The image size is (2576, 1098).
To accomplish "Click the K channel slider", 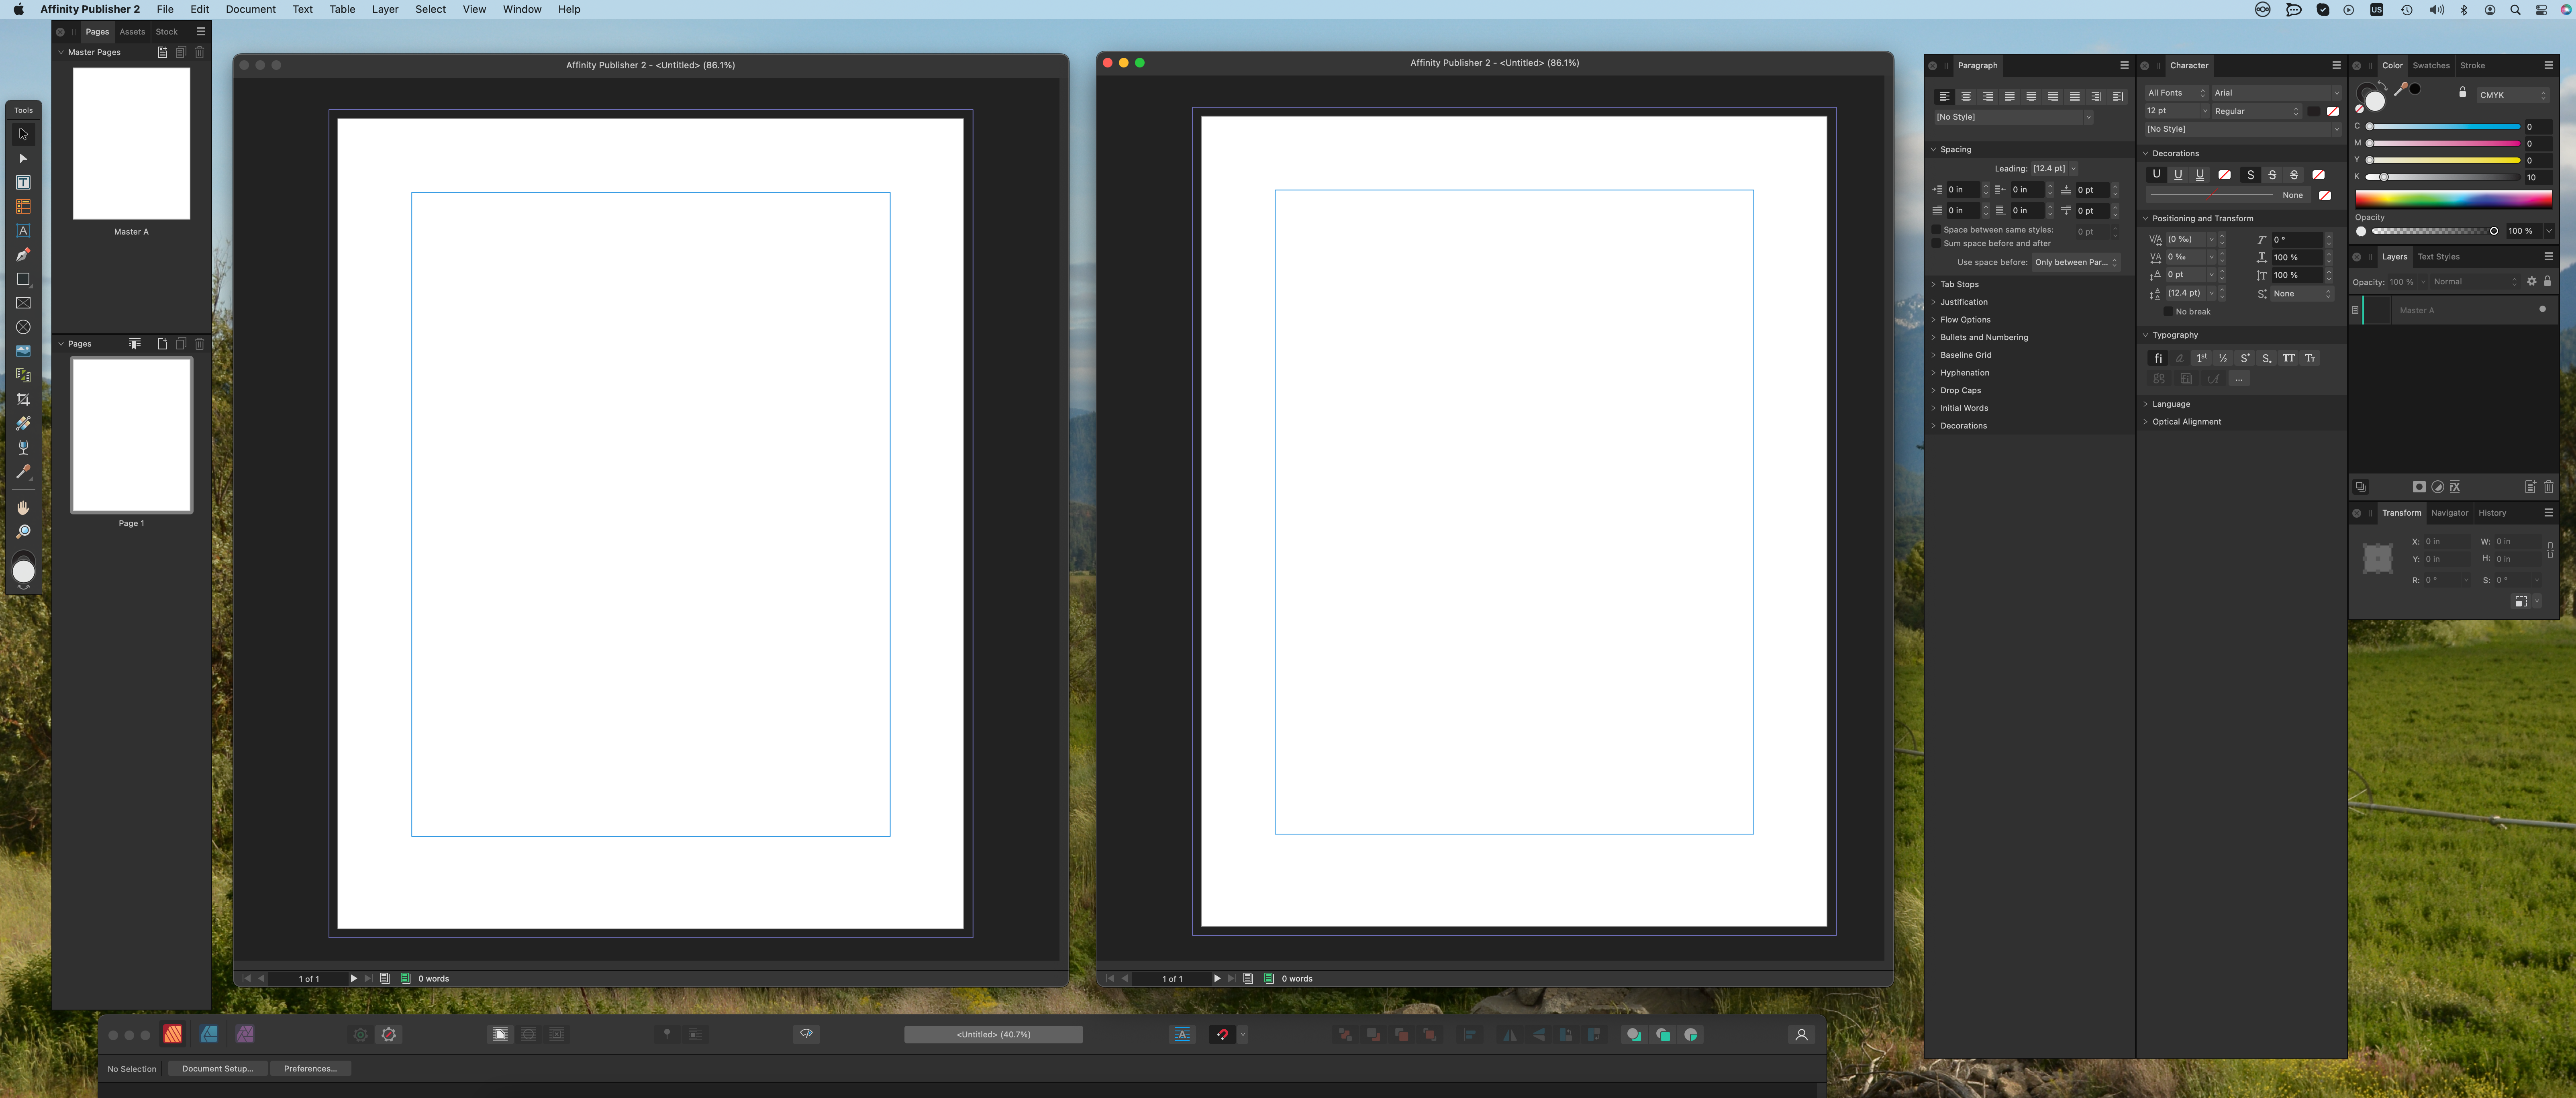I will 2444,177.
